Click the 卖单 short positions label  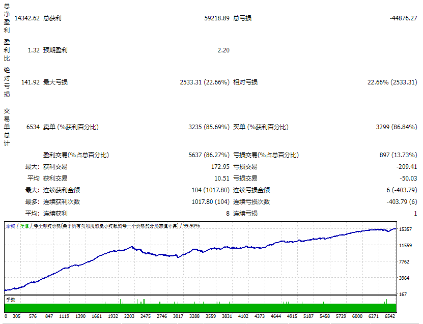coord(71,127)
